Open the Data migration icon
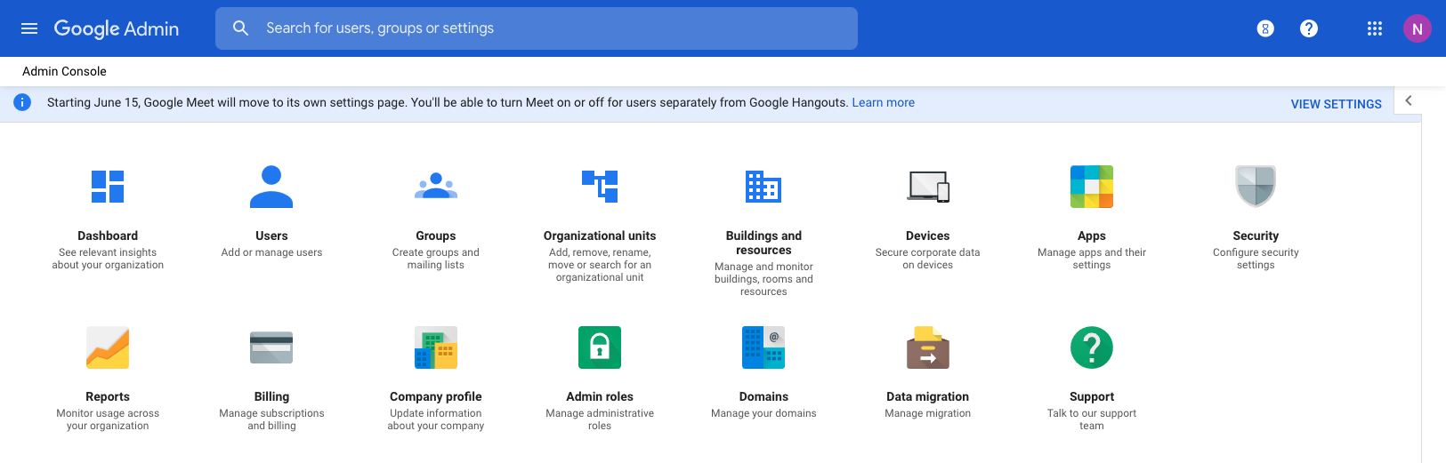 pos(928,347)
